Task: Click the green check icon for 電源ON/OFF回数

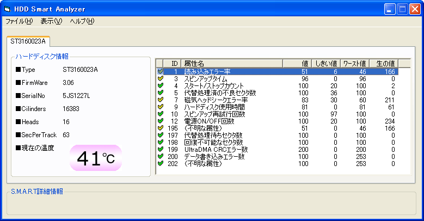Action: pos(161,121)
